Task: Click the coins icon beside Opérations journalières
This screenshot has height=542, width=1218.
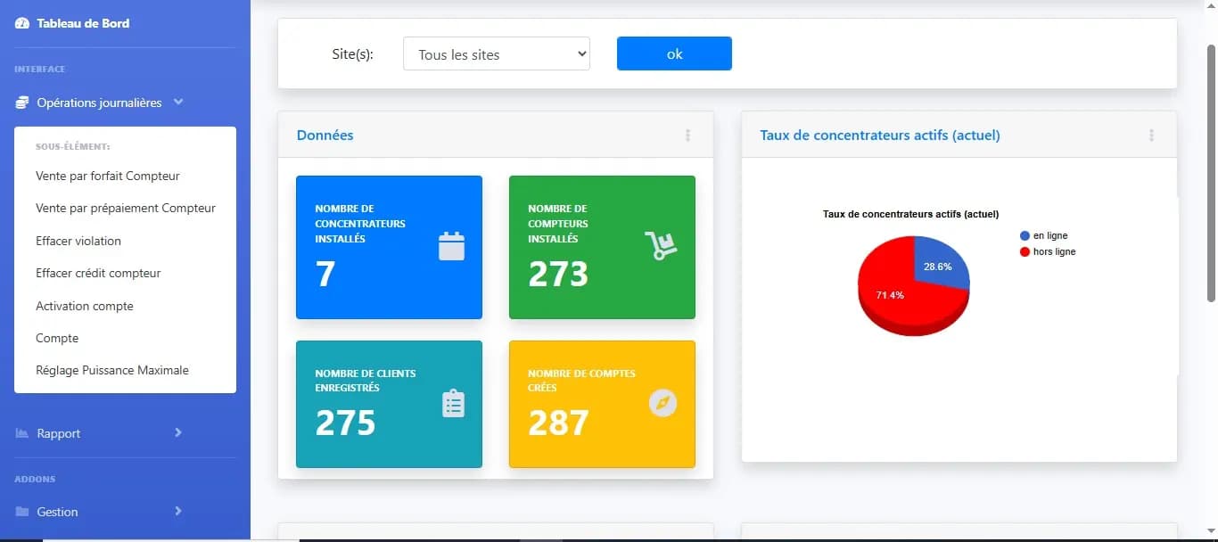Action: pyautogui.click(x=22, y=103)
